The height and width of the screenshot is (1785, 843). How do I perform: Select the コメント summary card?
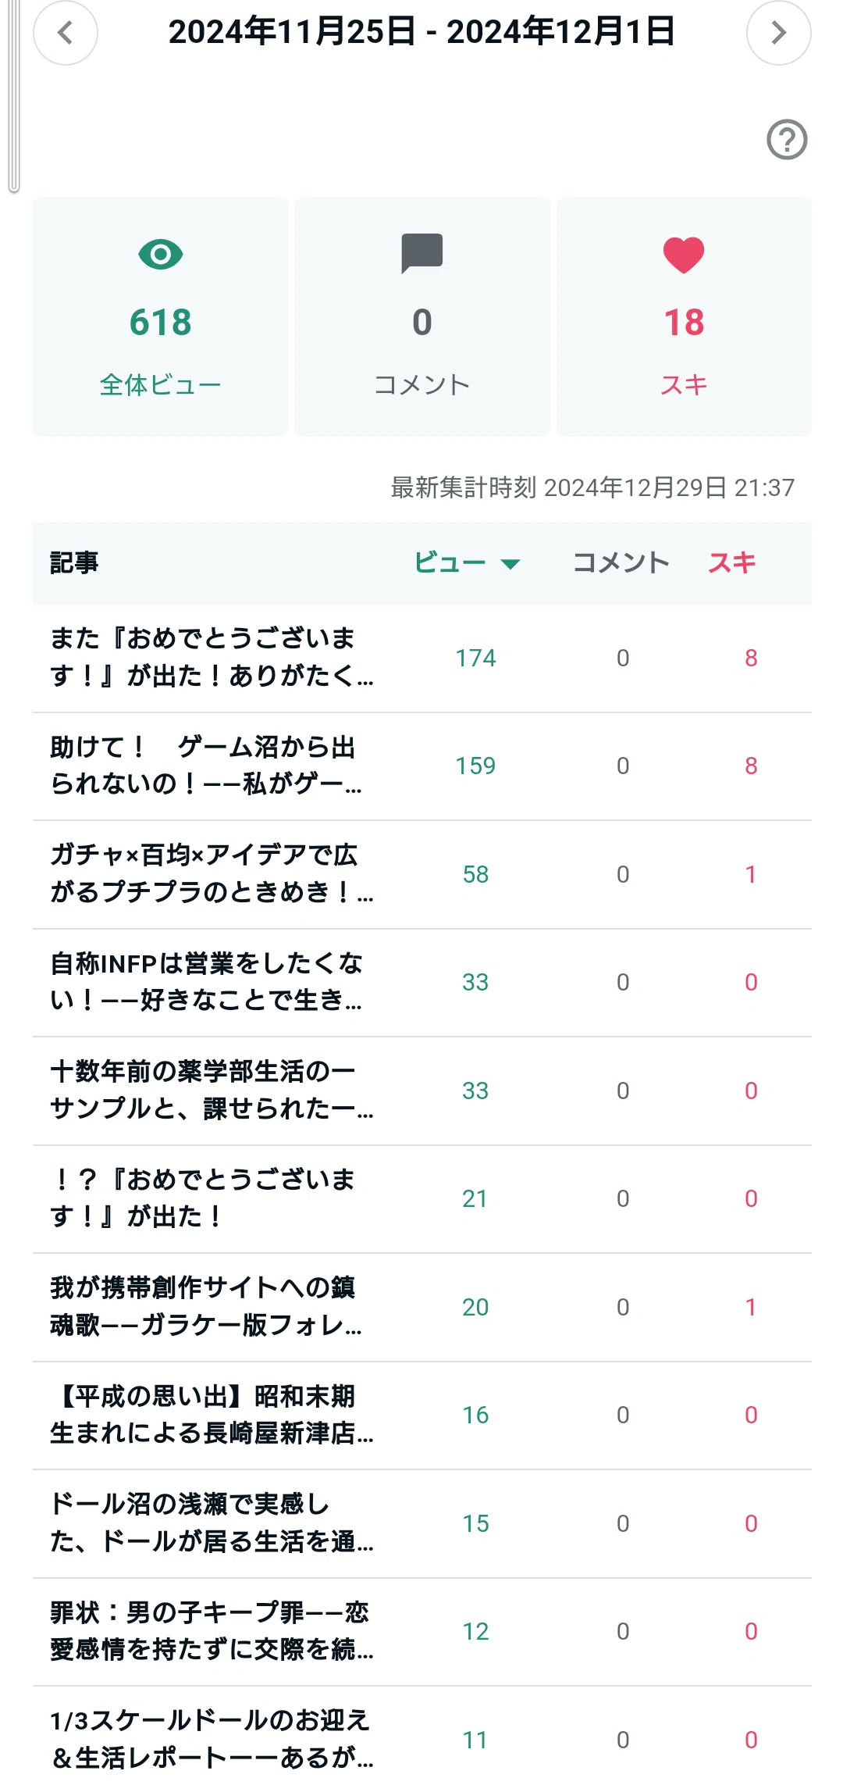click(x=422, y=316)
